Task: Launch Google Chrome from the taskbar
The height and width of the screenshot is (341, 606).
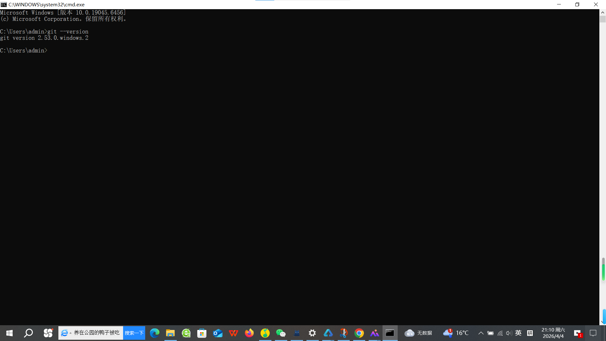Action: coord(359,333)
